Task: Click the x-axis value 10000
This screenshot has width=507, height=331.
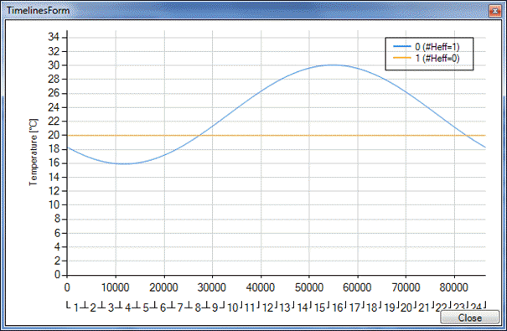Action: coord(116,287)
